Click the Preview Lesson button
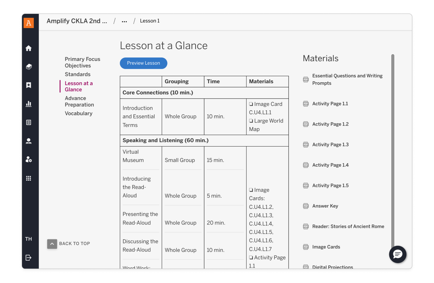 point(143,63)
